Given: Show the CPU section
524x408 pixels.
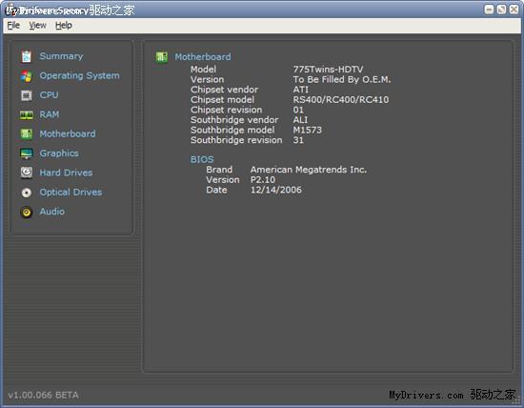Looking at the screenshot, I should (x=49, y=95).
